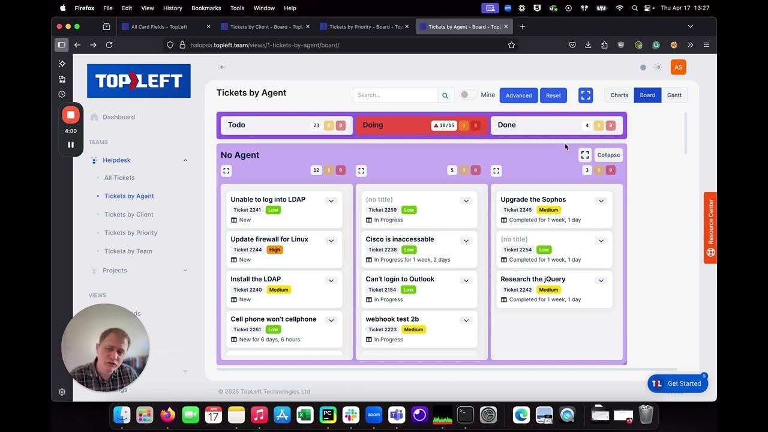Open Firefox downloads panel
The height and width of the screenshot is (432, 768).
click(x=588, y=45)
